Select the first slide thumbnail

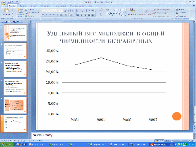click(15, 33)
